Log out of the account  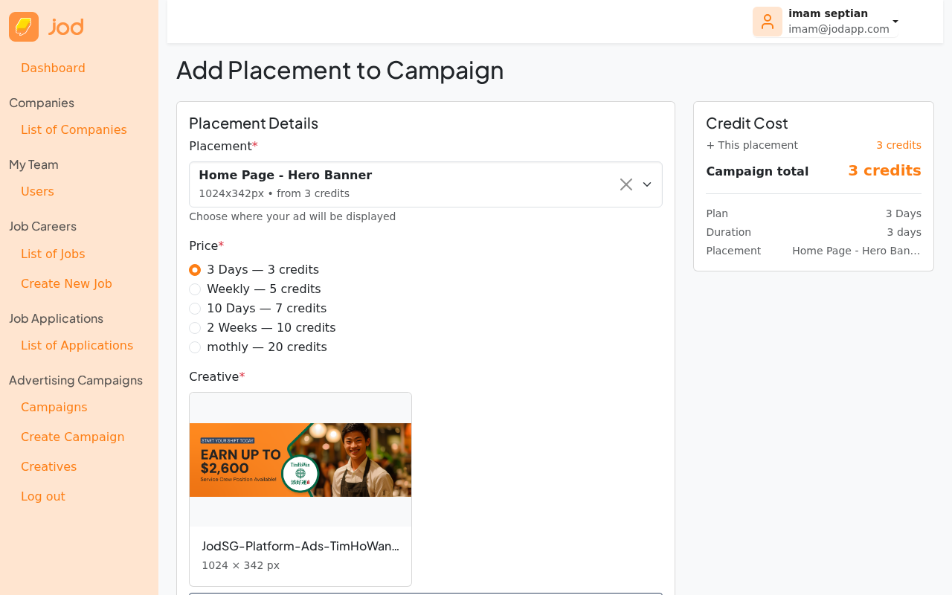42,496
